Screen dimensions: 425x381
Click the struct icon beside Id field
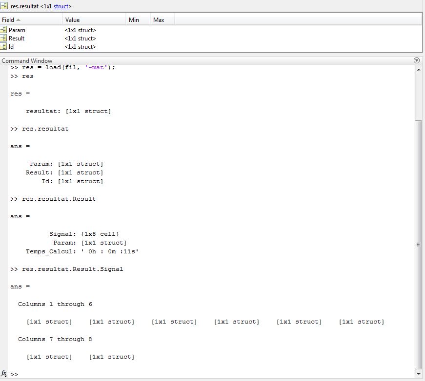pyautogui.click(x=3, y=46)
